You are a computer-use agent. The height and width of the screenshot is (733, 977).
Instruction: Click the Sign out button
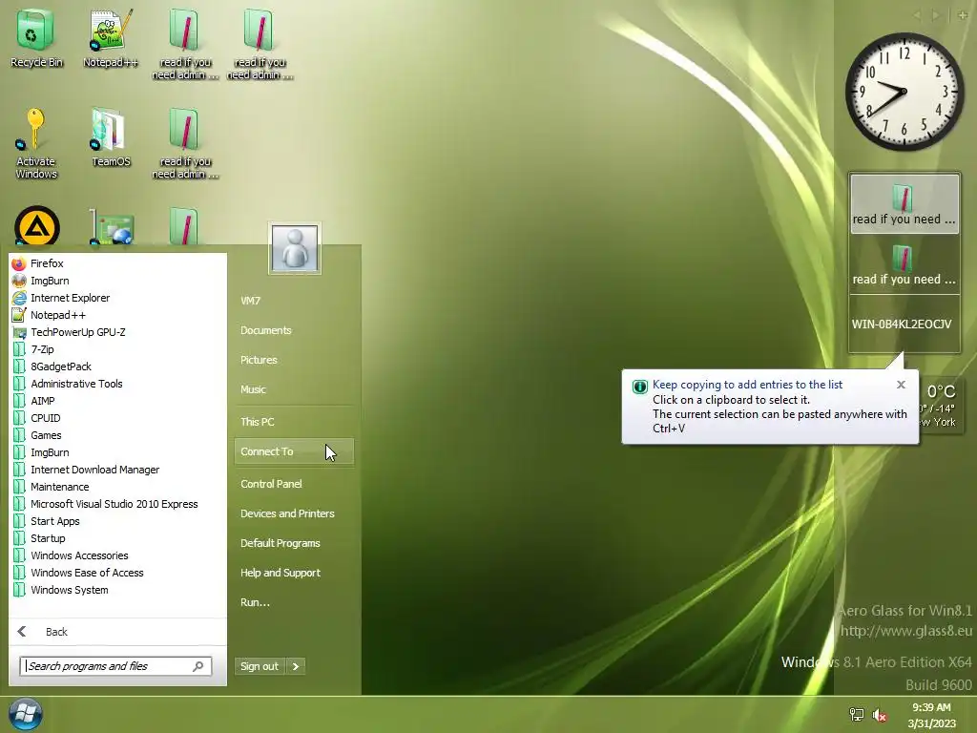click(260, 666)
